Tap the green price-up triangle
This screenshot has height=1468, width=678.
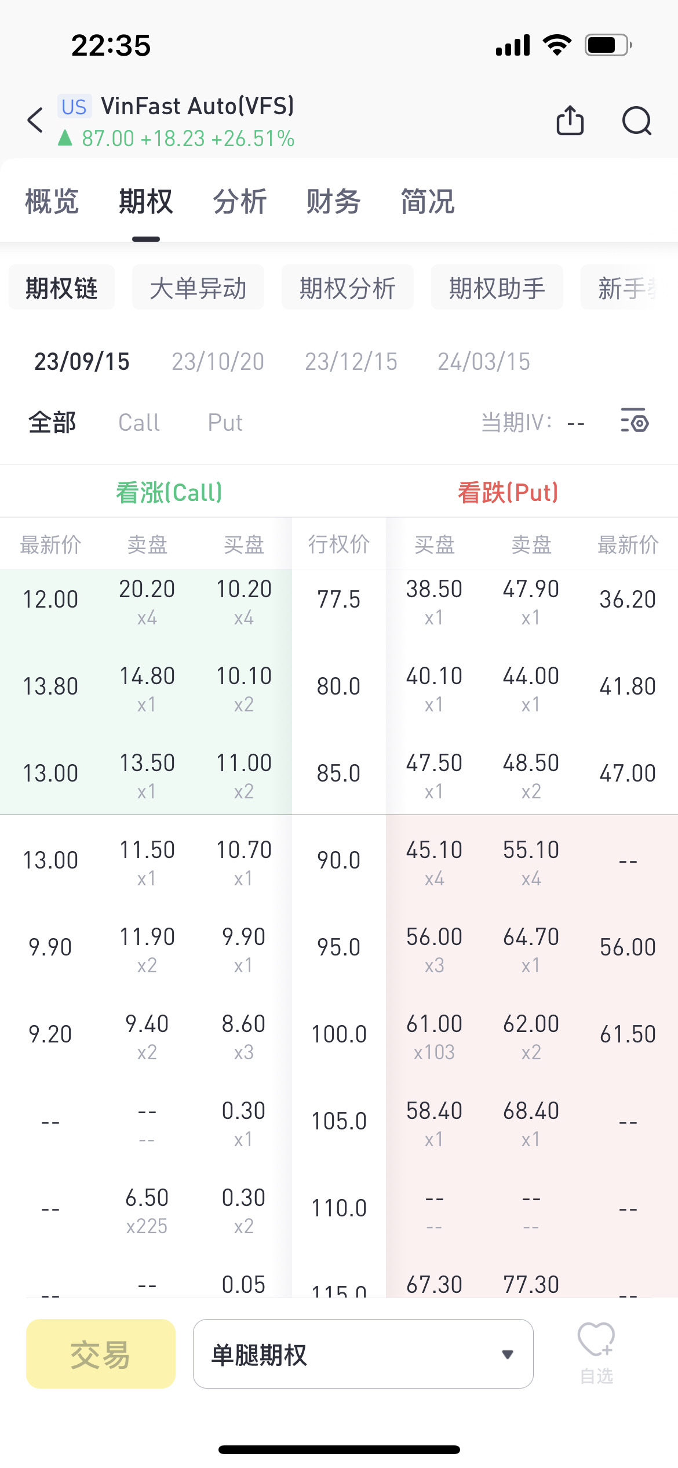click(65, 138)
